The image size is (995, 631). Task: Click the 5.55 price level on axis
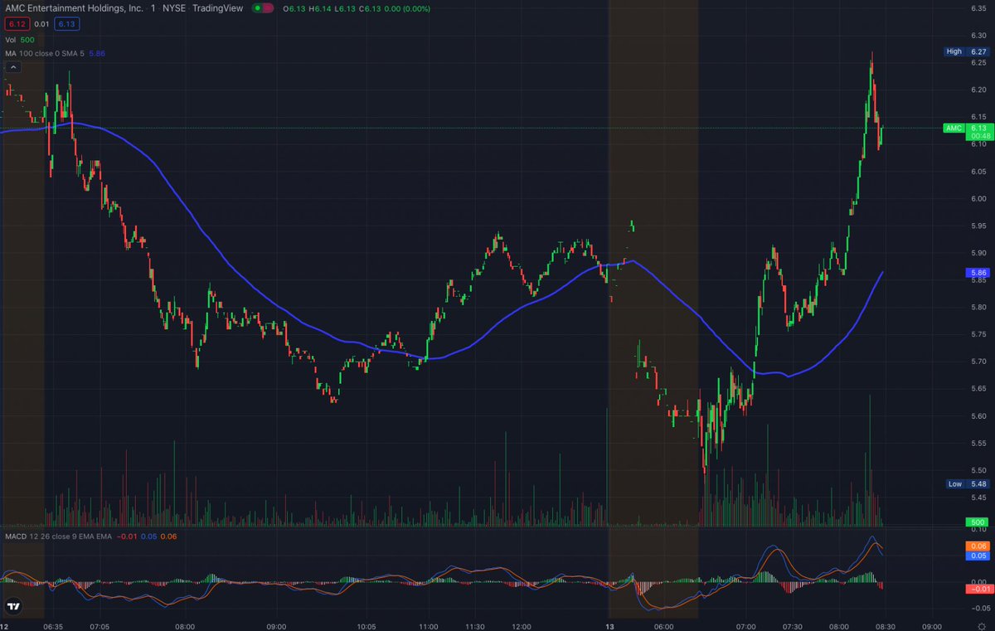[978, 444]
